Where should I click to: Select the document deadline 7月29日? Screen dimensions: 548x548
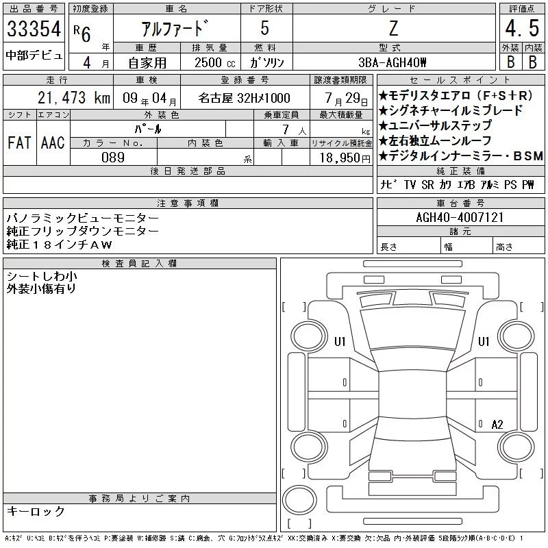click(x=347, y=99)
